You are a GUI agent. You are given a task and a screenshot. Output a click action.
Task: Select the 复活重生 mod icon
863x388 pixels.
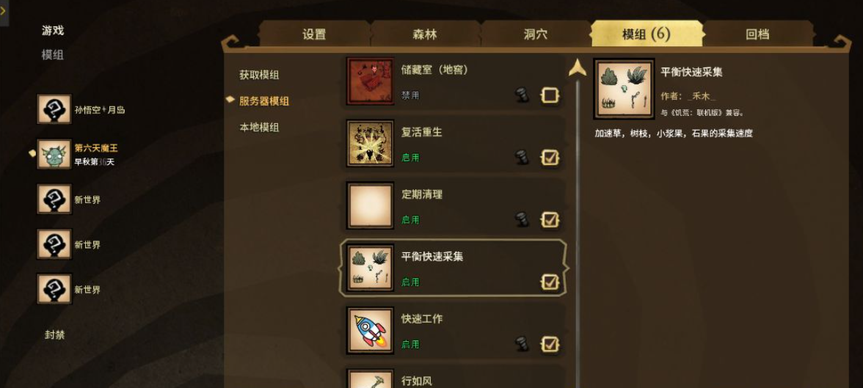(x=370, y=144)
